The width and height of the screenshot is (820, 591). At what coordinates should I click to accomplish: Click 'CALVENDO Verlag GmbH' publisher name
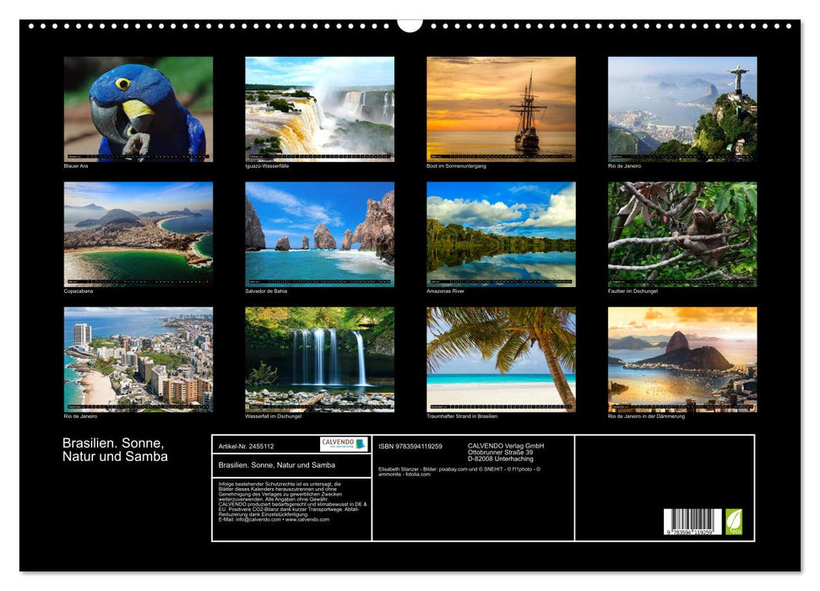pos(506,446)
